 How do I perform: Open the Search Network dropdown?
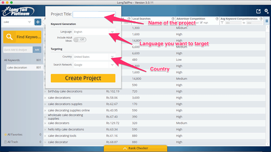coord(112,65)
